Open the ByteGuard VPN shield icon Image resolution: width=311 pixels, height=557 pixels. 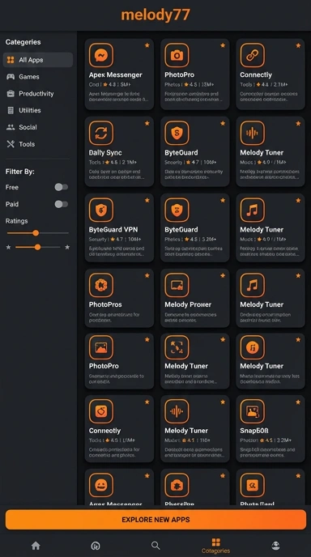(x=101, y=210)
